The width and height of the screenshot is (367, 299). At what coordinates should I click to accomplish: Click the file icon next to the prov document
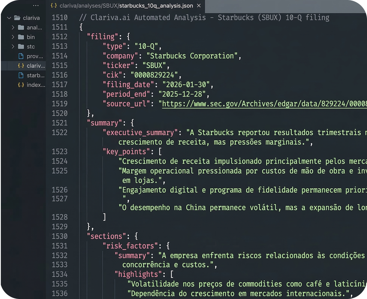[21, 56]
